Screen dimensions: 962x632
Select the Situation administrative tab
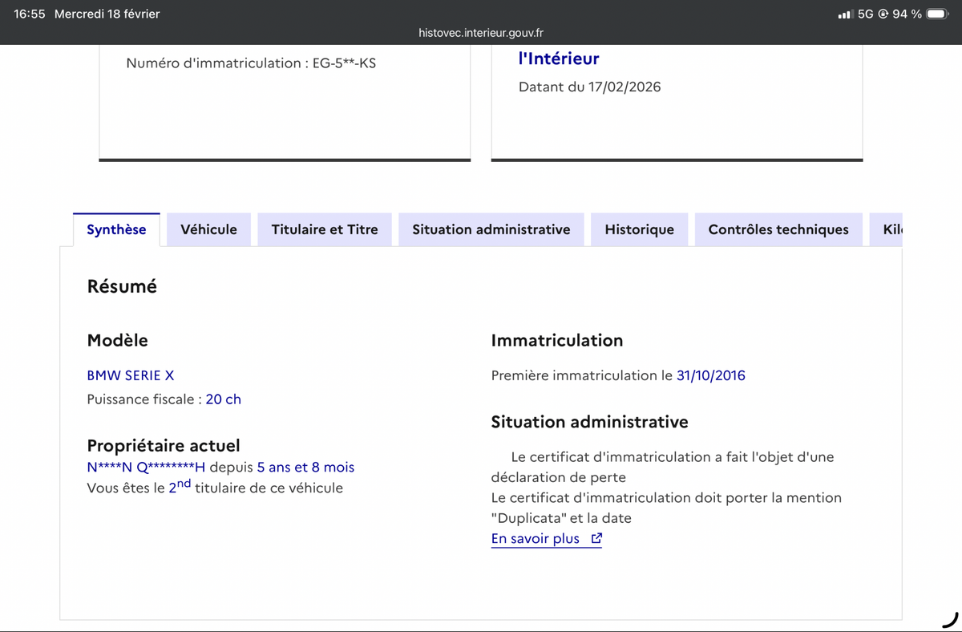pyautogui.click(x=491, y=229)
